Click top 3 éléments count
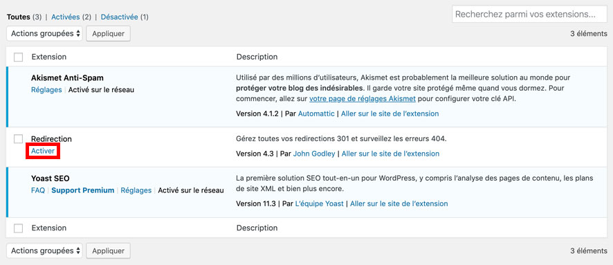 tap(588, 34)
